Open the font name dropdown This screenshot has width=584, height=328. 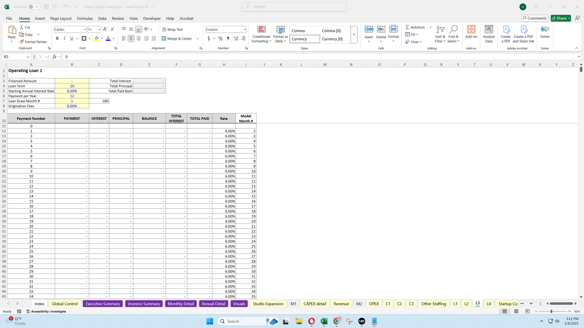point(85,30)
